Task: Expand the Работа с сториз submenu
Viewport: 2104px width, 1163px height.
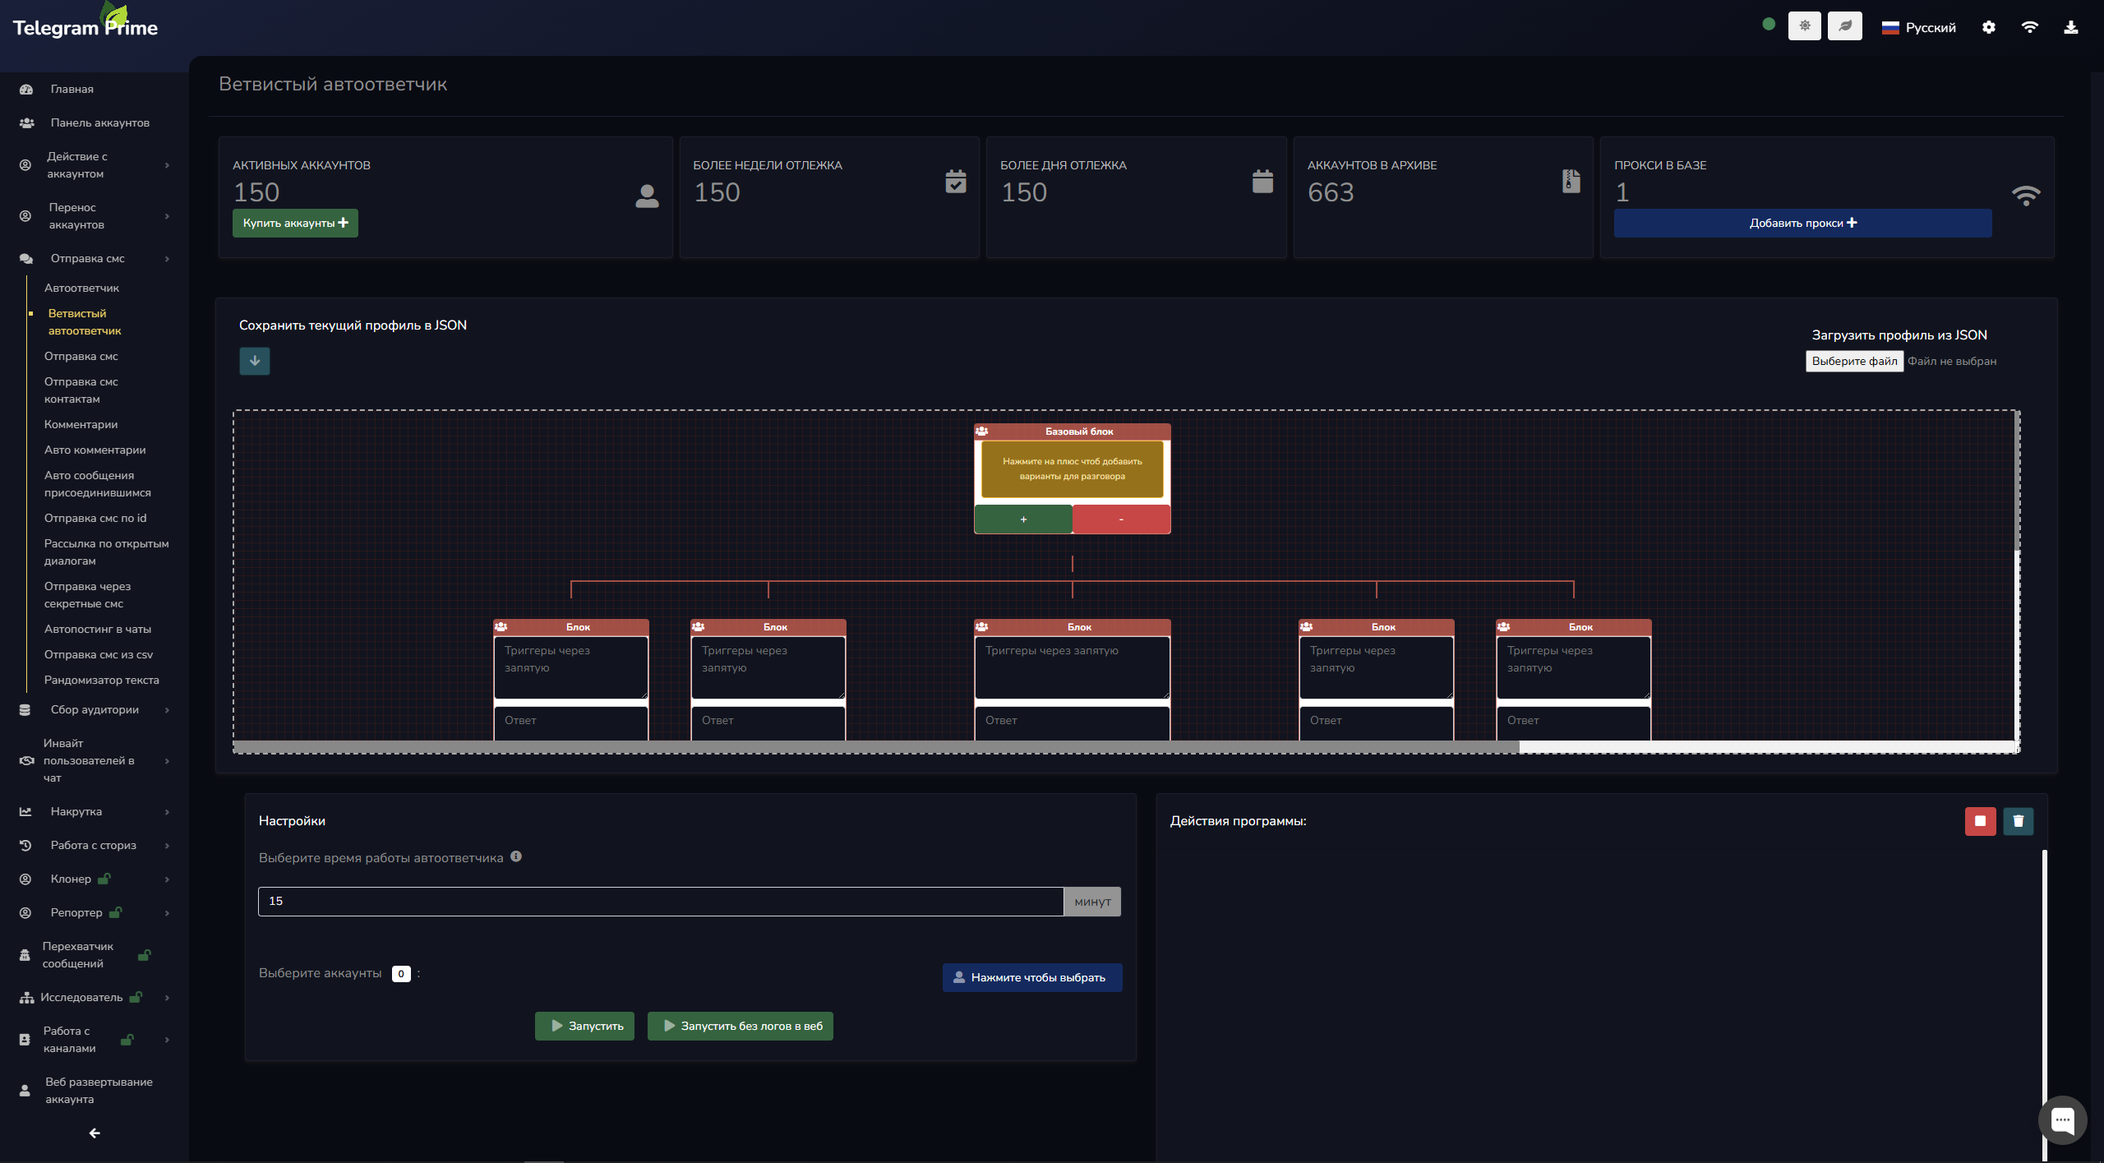Action: coord(93,845)
